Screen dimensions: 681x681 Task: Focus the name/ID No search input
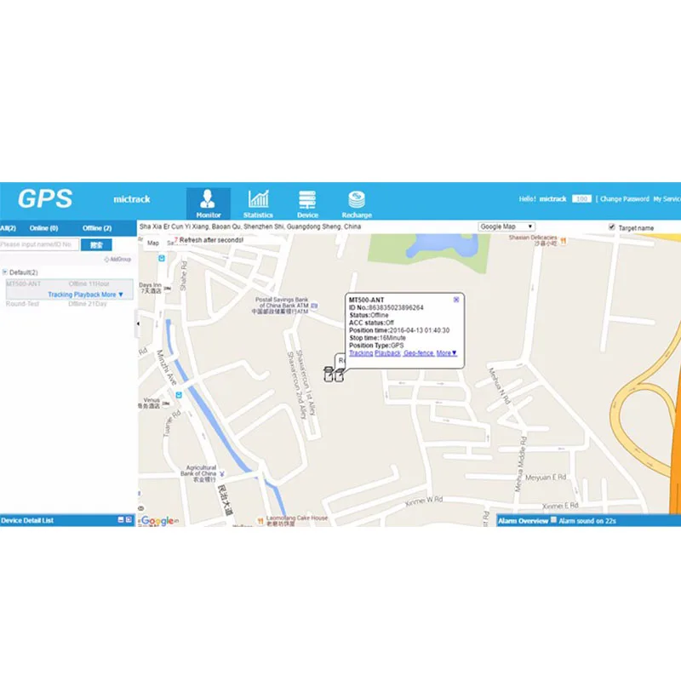(39, 244)
